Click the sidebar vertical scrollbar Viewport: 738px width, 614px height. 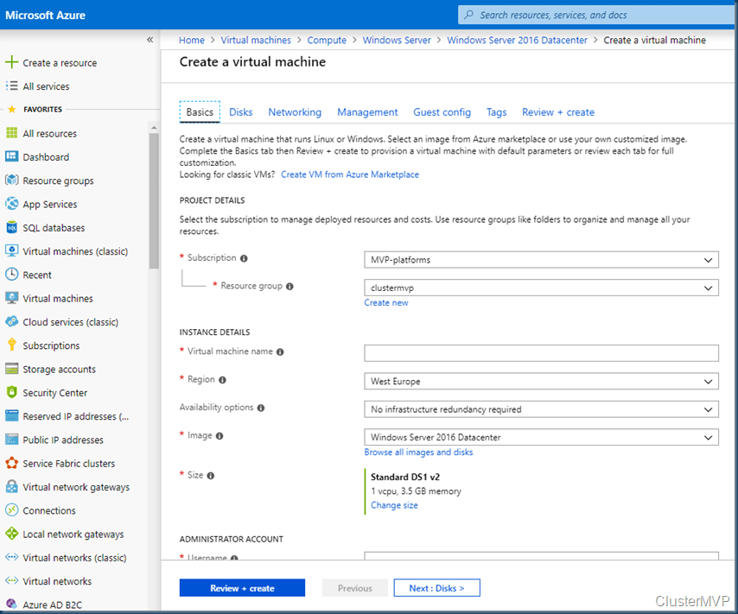tap(154, 201)
